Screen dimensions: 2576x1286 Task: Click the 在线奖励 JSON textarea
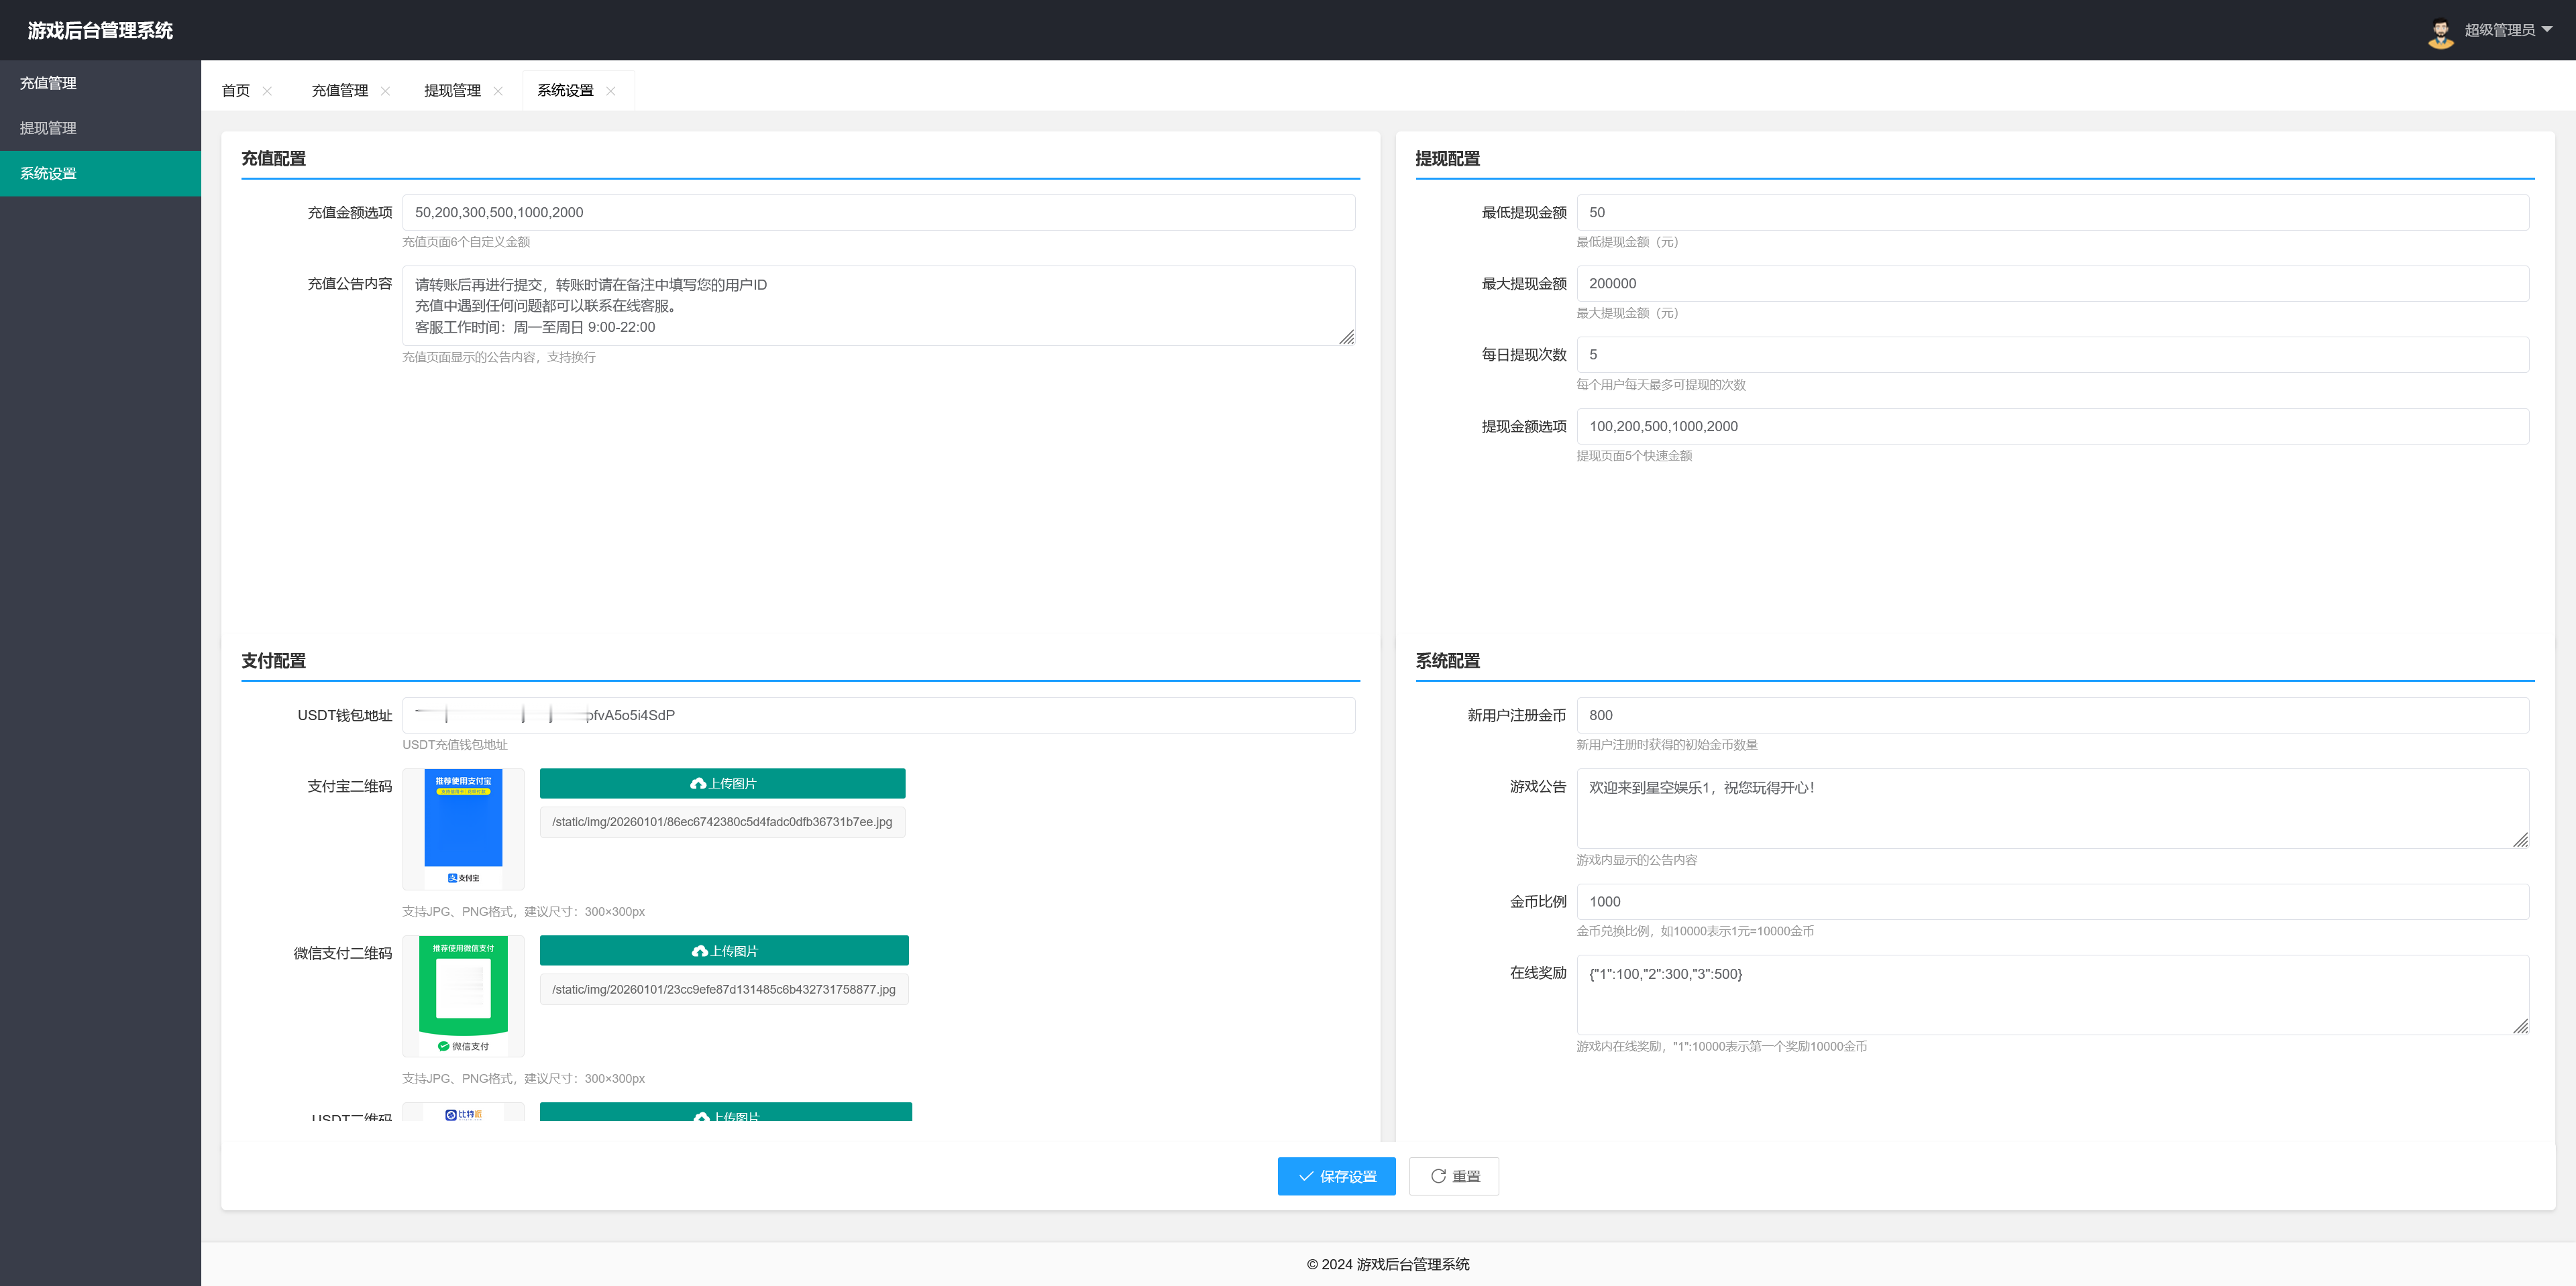point(2052,994)
